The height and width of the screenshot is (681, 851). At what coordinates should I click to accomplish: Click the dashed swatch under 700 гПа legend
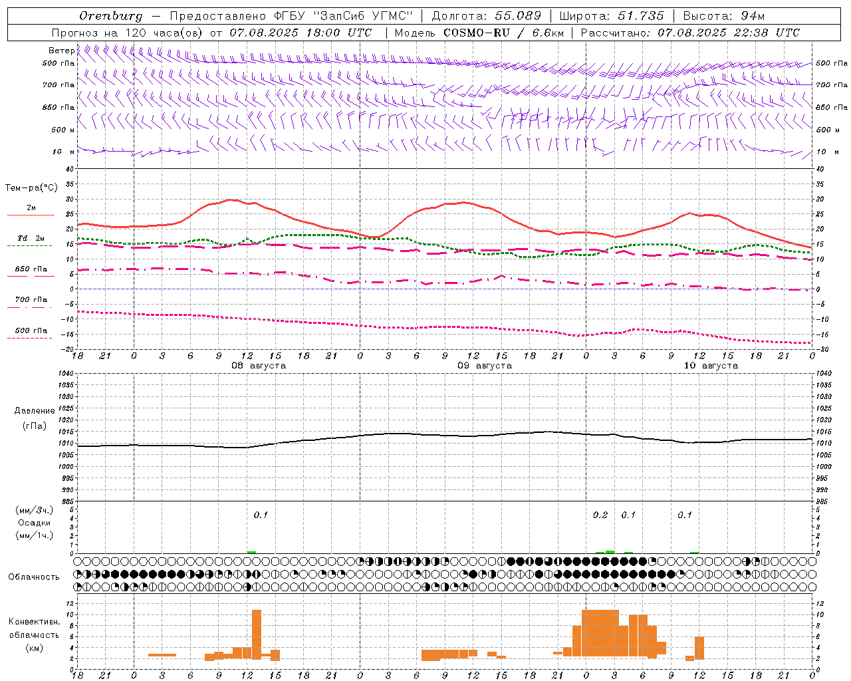31,307
